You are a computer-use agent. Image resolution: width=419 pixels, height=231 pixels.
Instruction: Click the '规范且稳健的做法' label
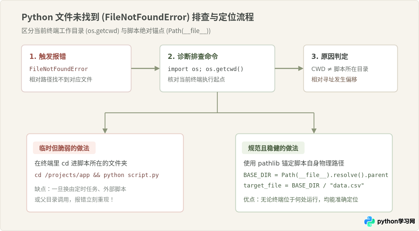click(273, 148)
